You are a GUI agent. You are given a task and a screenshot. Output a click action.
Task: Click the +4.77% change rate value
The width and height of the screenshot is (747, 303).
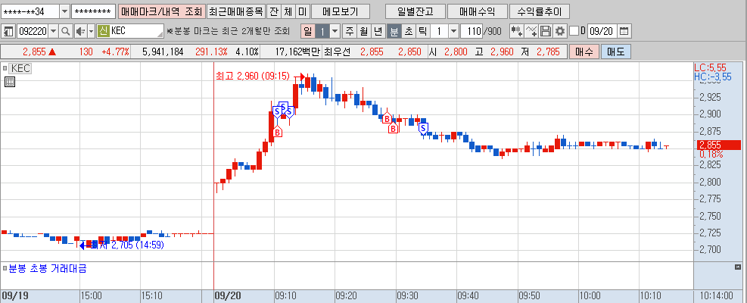(x=115, y=52)
